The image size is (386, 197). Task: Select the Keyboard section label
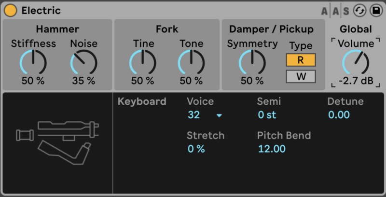click(x=142, y=101)
